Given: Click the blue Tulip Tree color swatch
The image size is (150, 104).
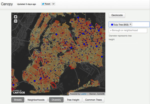Looking at the screenshot, I should point(112,24).
